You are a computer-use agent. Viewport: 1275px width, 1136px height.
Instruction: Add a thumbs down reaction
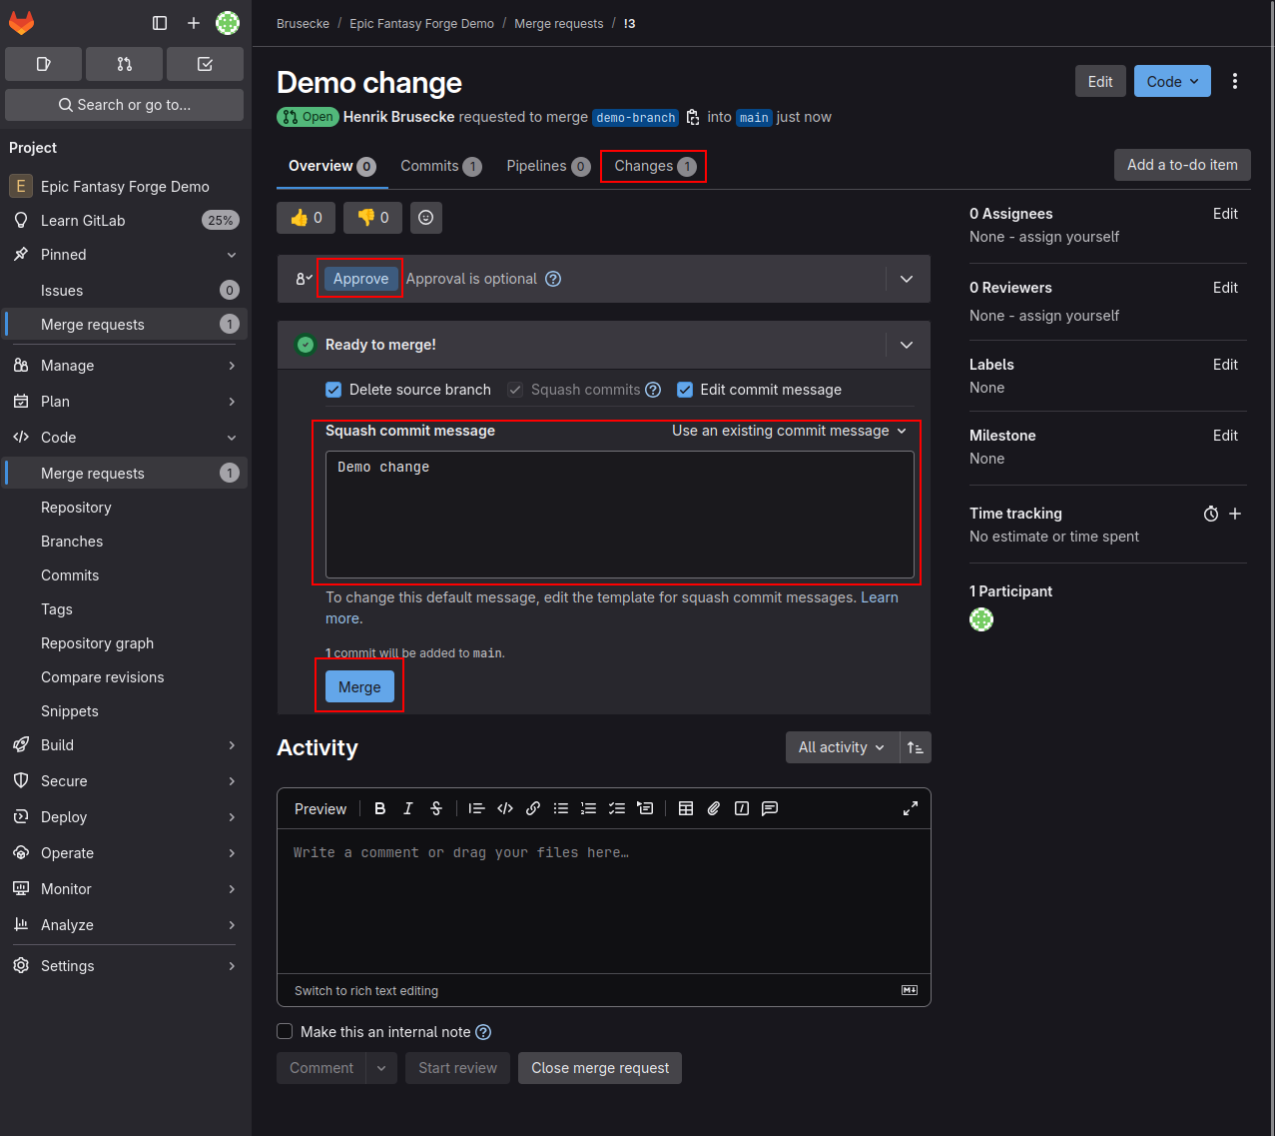pos(372,217)
